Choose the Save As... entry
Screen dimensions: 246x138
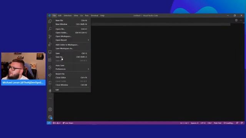pyautogui.click(x=71, y=57)
